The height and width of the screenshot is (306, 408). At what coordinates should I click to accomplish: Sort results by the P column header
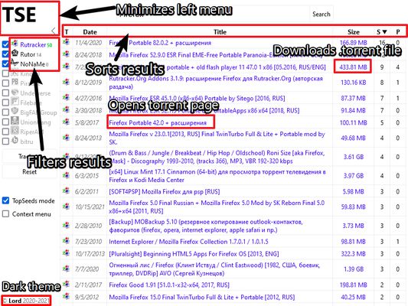click(x=398, y=31)
